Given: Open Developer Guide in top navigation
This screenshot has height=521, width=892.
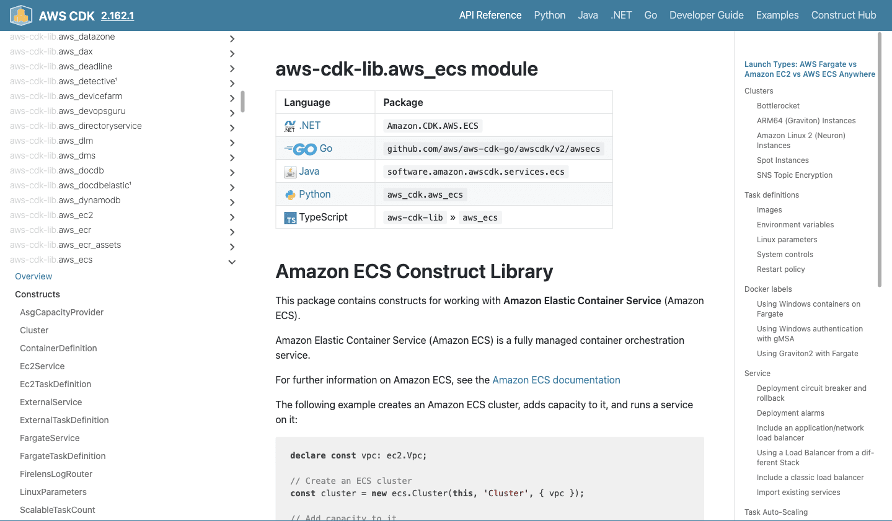Looking at the screenshot, I should click(x=707, y=15).
